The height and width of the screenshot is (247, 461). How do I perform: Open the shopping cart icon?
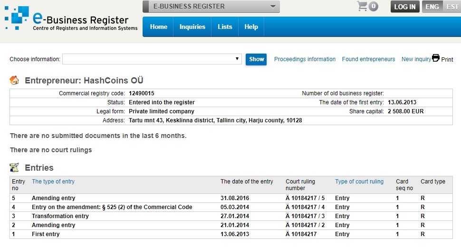point(362,6)
